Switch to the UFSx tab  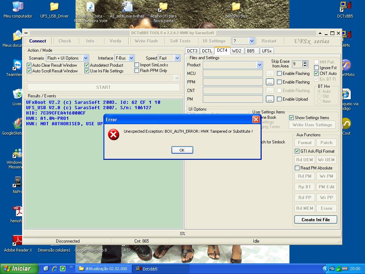click(x=267, y=51)
